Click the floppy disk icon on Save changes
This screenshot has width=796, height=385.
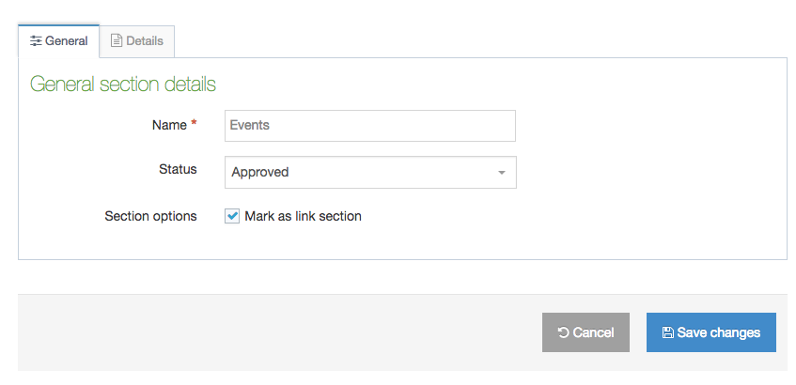coord(667,333)
